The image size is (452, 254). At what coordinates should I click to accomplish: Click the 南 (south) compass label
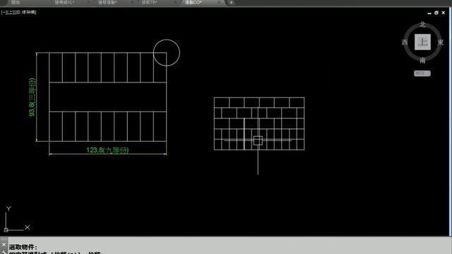pyautogui.click(x=422, y=60)
